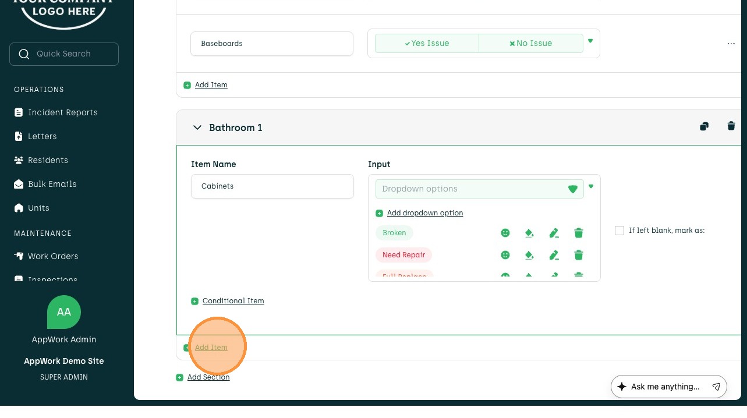Delete the Bathroom 1 section
This screenshot has width=747, height=418.
[x=731, y=126]
